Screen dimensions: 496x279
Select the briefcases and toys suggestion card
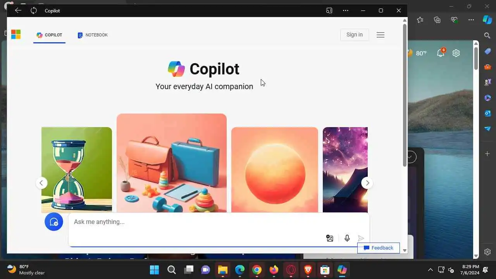pos(172,163)
